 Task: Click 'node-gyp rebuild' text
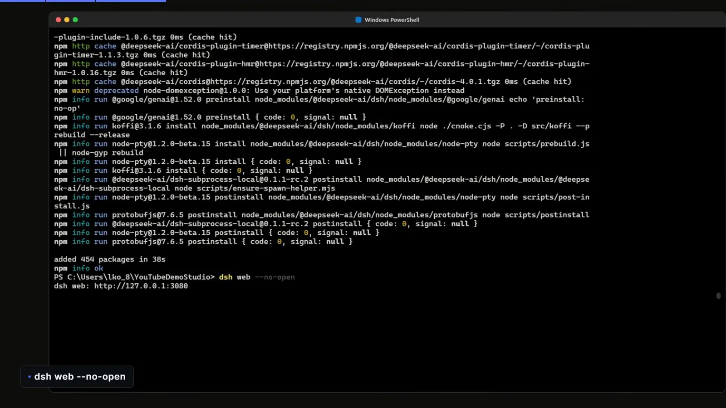108,153
